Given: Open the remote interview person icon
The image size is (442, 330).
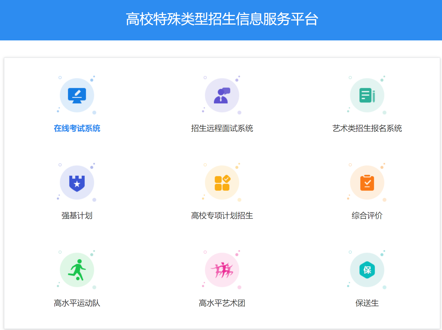Looking at the screenshot, I should click(x=222, y=95).
